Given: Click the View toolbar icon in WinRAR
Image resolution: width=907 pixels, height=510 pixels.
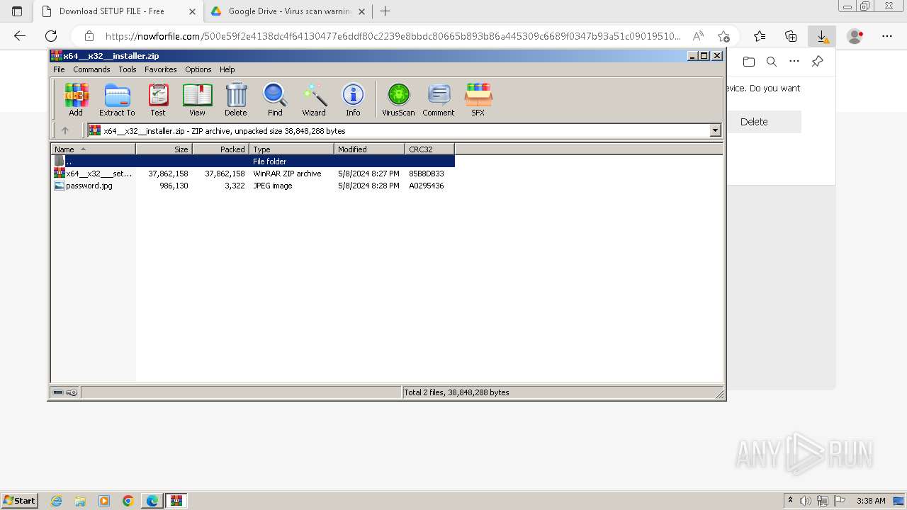Looking at the screenshot, I should coord(197,99).
